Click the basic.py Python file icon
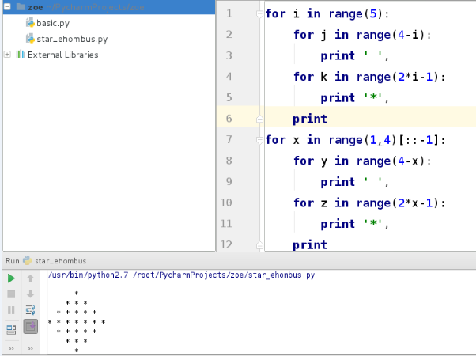The height and width of the screenshot is (356, 476). click(x=30, y=22)
